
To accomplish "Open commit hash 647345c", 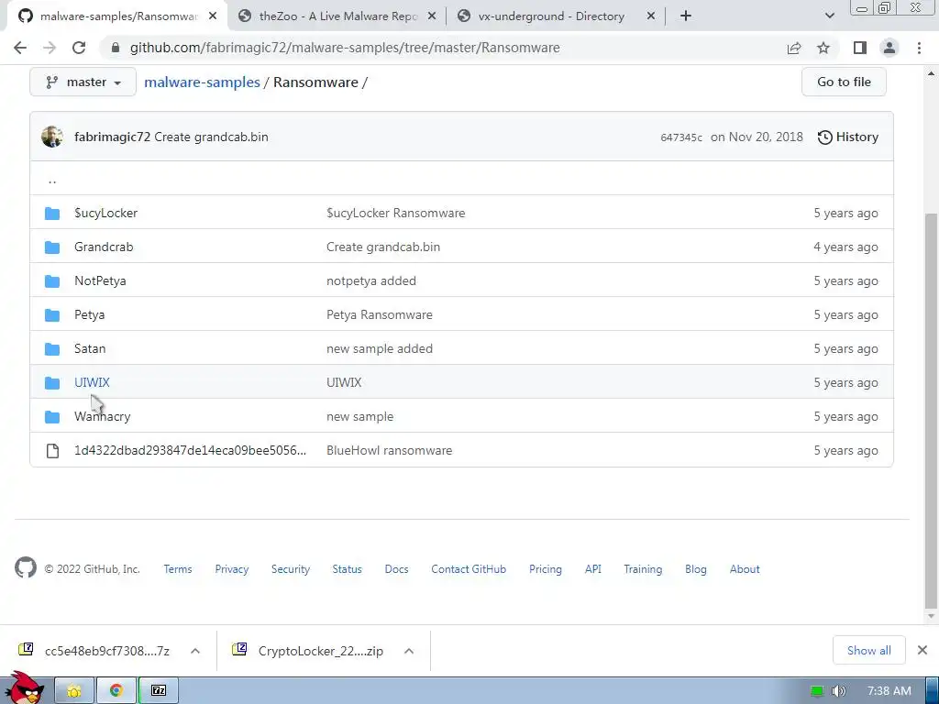I will click(x=681, y=137).
